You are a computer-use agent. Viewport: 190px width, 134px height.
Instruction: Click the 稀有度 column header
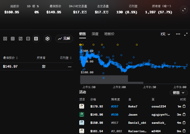click(116, 99)
